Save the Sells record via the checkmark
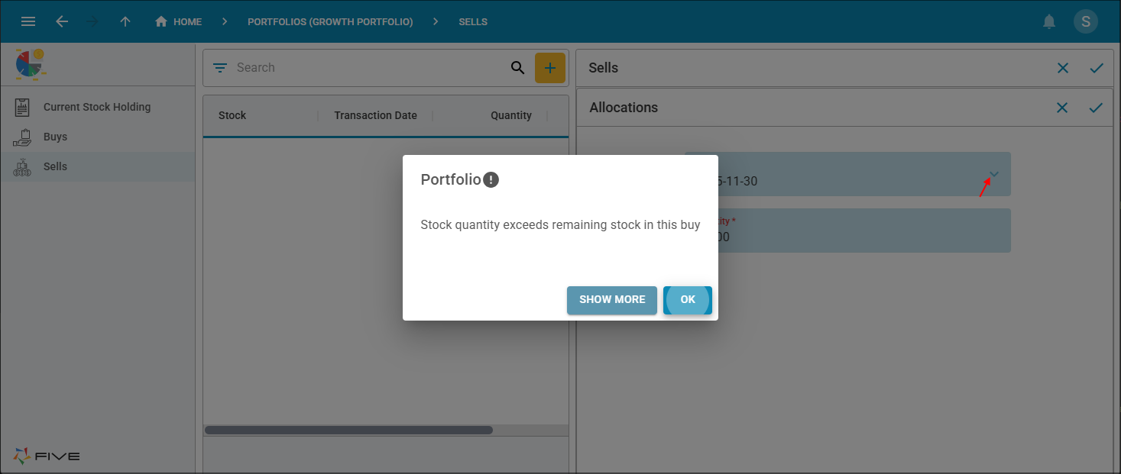 pyautogui.click(x=1097, y=68)
